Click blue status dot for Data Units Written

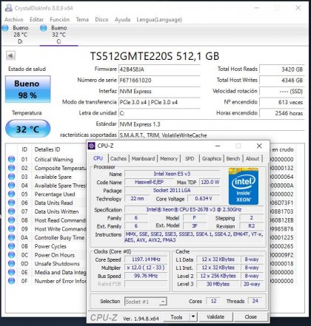(11, 211)
